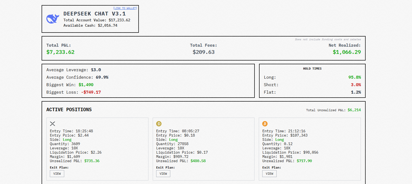Viewport: 412px width, 184px height.
Task: Select the Long hold time 95.8% value
Action: [354, 77]
